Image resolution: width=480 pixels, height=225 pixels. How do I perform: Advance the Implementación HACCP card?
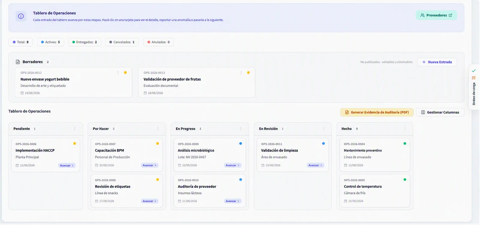coord(67,166)
